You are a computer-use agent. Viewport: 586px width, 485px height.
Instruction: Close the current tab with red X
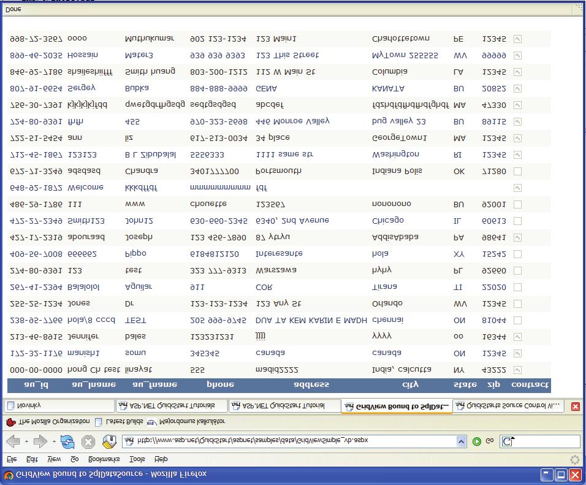click(576, 407)
